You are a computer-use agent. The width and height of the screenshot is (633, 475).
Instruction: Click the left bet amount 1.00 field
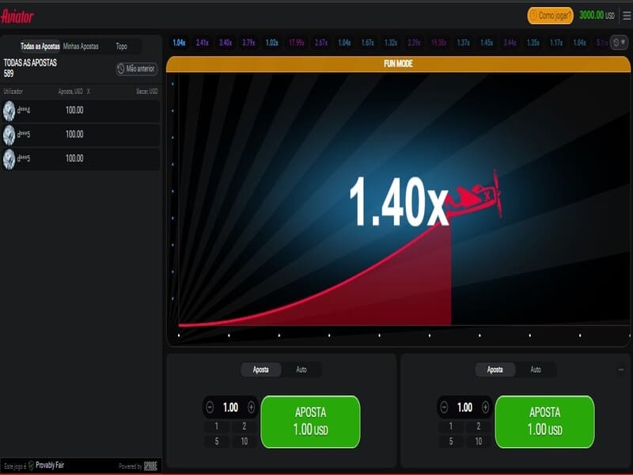[x=230, y=407]
